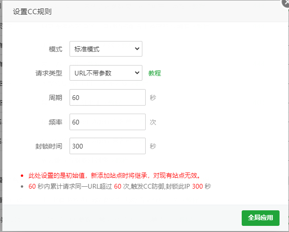Screen dimensions: 289x232
Task: Click the 周期 input field
Action: coord(107,98)
